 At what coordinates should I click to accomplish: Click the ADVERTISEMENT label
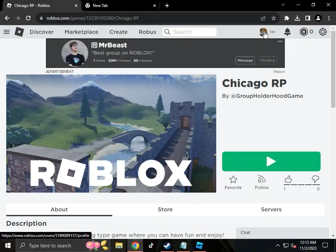tap(60, 72)
